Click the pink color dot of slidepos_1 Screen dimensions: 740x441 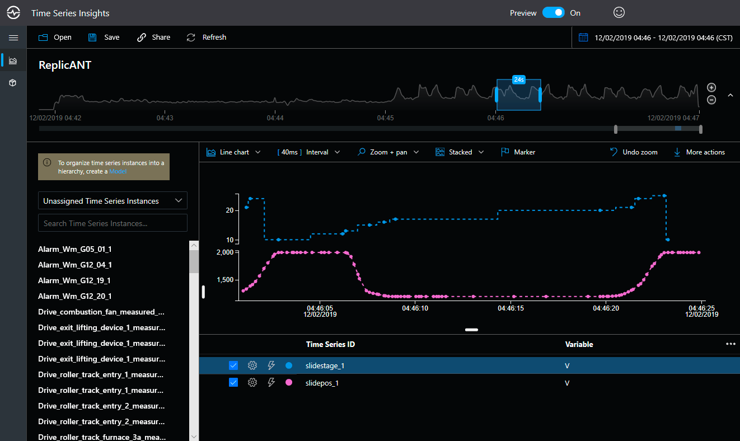[x=289, y=382]
